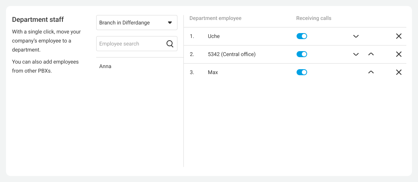418x182 pixels.
Task: Move 5342 (Central office) up one position
Action: coord(371,54)
